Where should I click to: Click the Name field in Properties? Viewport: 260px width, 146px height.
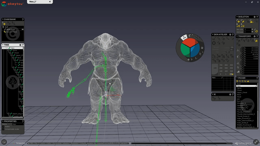point(18,124)
